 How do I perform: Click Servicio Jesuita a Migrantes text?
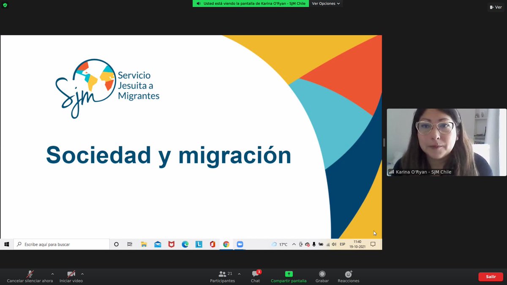click(139, 86)
